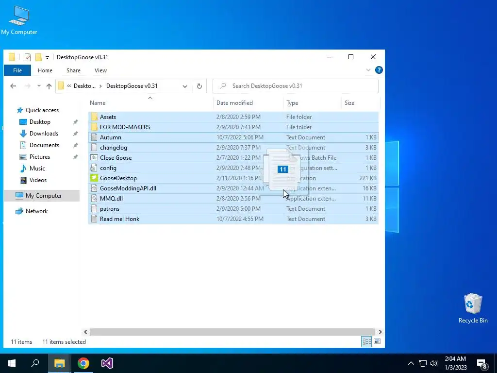
Task: Go back with the Back arrow
Action: (x=13, y=86)
